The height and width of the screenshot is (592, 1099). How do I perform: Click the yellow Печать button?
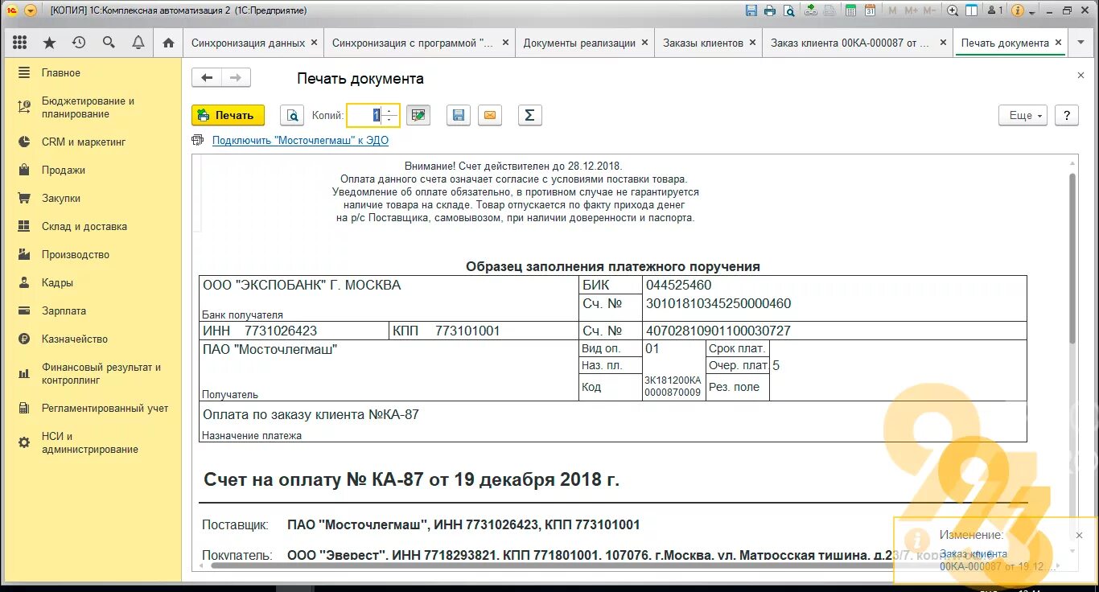[228, 115]
